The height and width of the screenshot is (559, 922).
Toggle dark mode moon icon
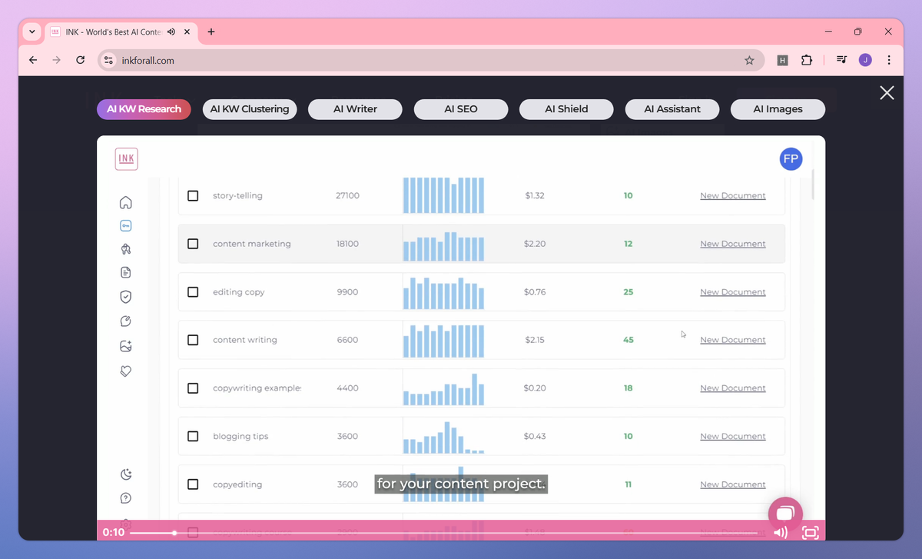(x=126, y=474)
